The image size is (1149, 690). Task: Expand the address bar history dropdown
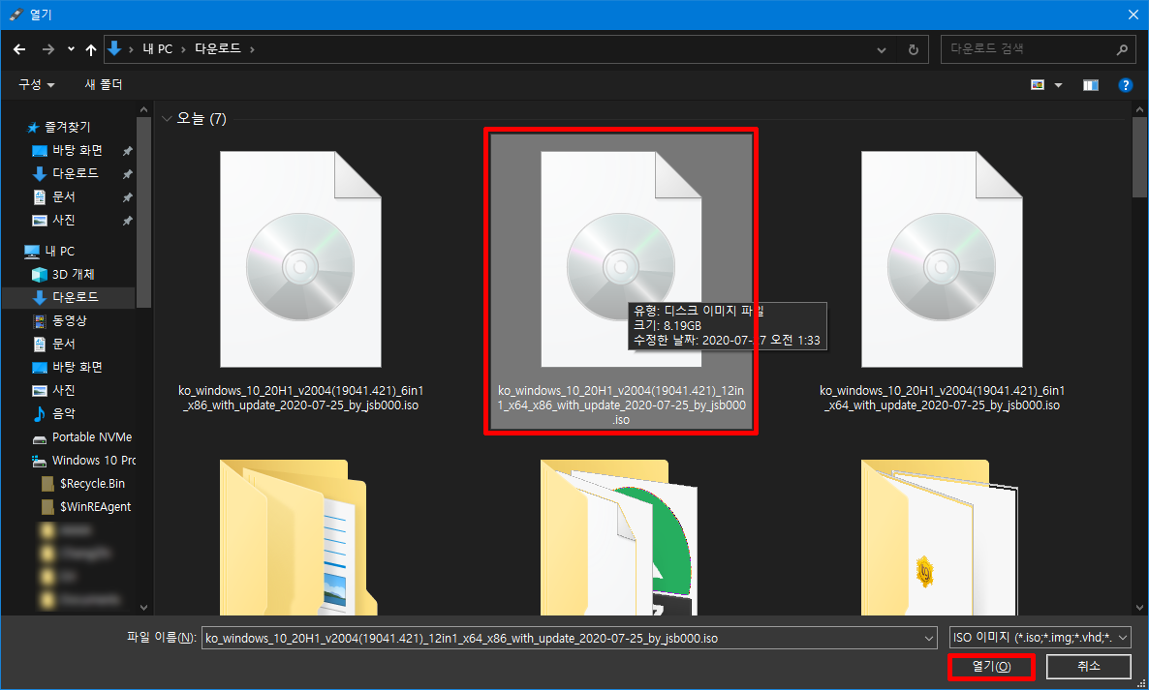coord(882,49)
